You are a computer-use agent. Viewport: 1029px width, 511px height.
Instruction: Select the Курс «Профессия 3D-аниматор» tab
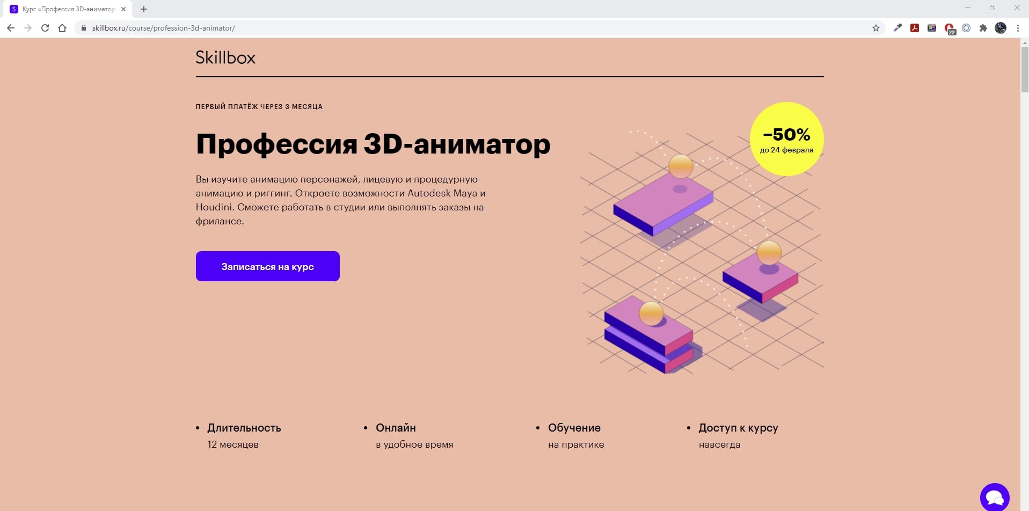[69, 9]
